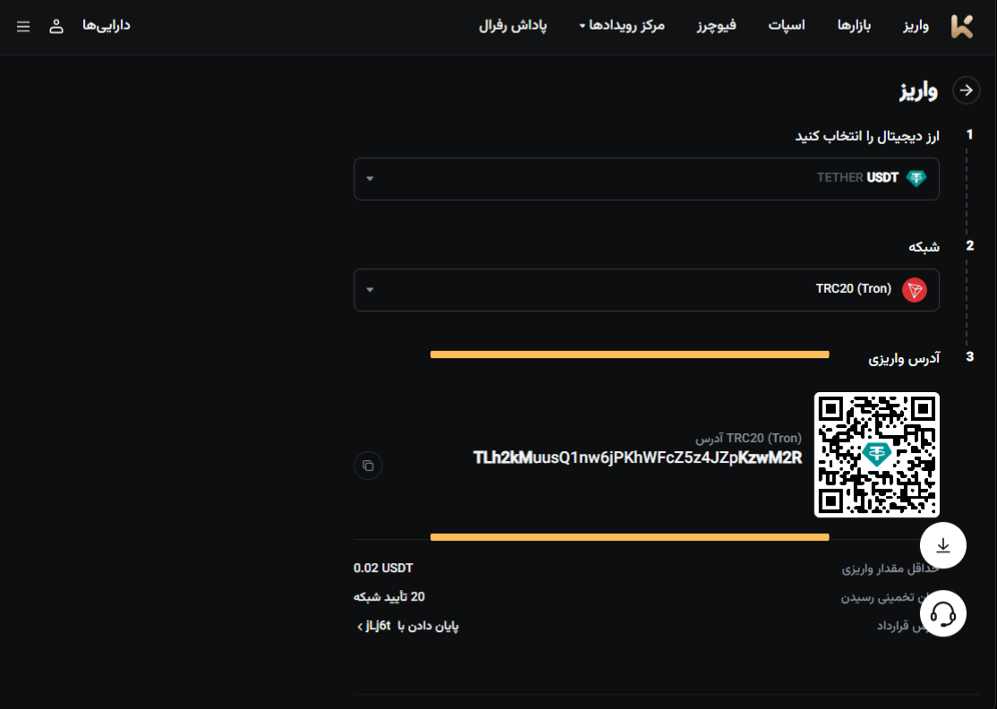Viewport: 997px width, 709px height.
Task: Click the deposit QR code image
Action: point(877,455)
